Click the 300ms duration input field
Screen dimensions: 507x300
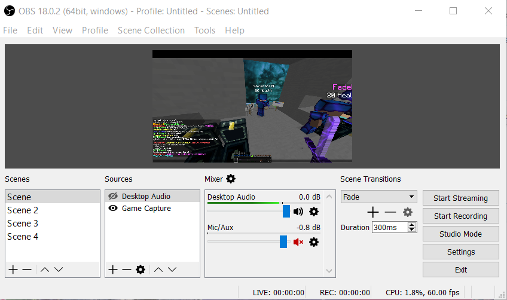(390, 227)
